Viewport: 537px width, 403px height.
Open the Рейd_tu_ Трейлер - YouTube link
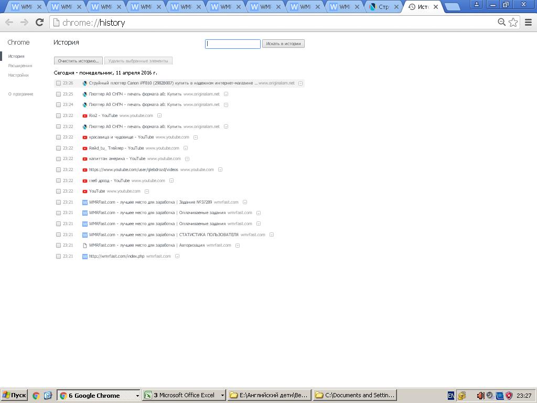point(116,149)
